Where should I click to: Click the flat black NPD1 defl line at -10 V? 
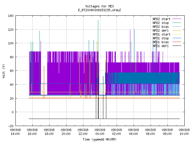click(x=104, y=119)
